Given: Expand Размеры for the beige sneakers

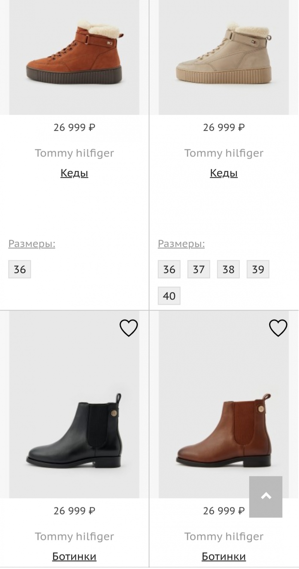Looking at the screenshot, I should pos(181,244).
